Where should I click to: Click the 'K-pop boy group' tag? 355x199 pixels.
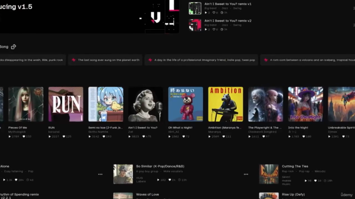tap(147, 171)
